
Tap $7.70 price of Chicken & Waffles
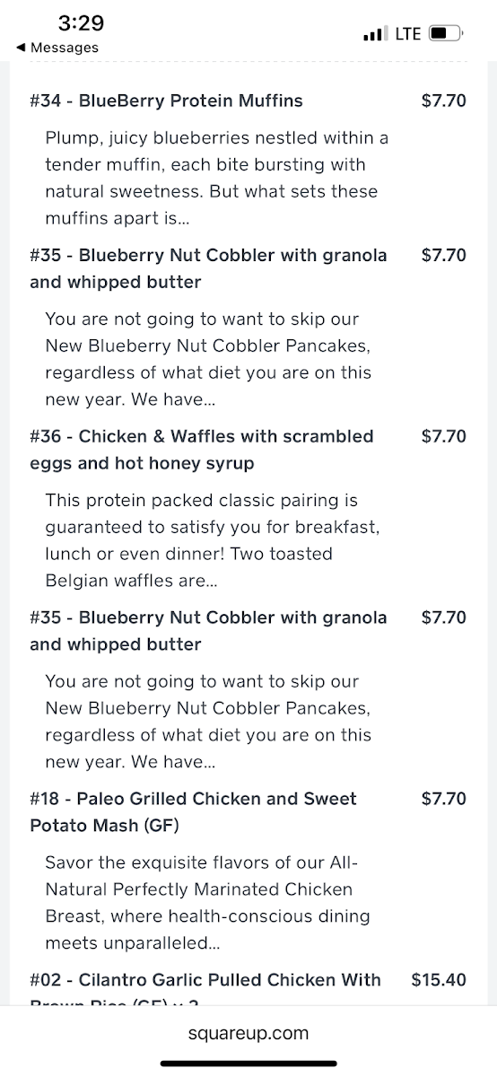click(x=444, y=436)
